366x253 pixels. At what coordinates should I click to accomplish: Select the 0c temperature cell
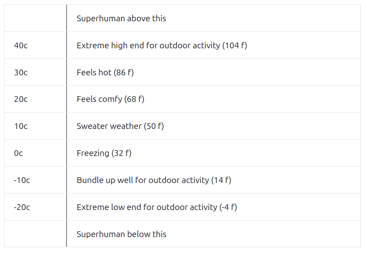[x=19, y=153]
